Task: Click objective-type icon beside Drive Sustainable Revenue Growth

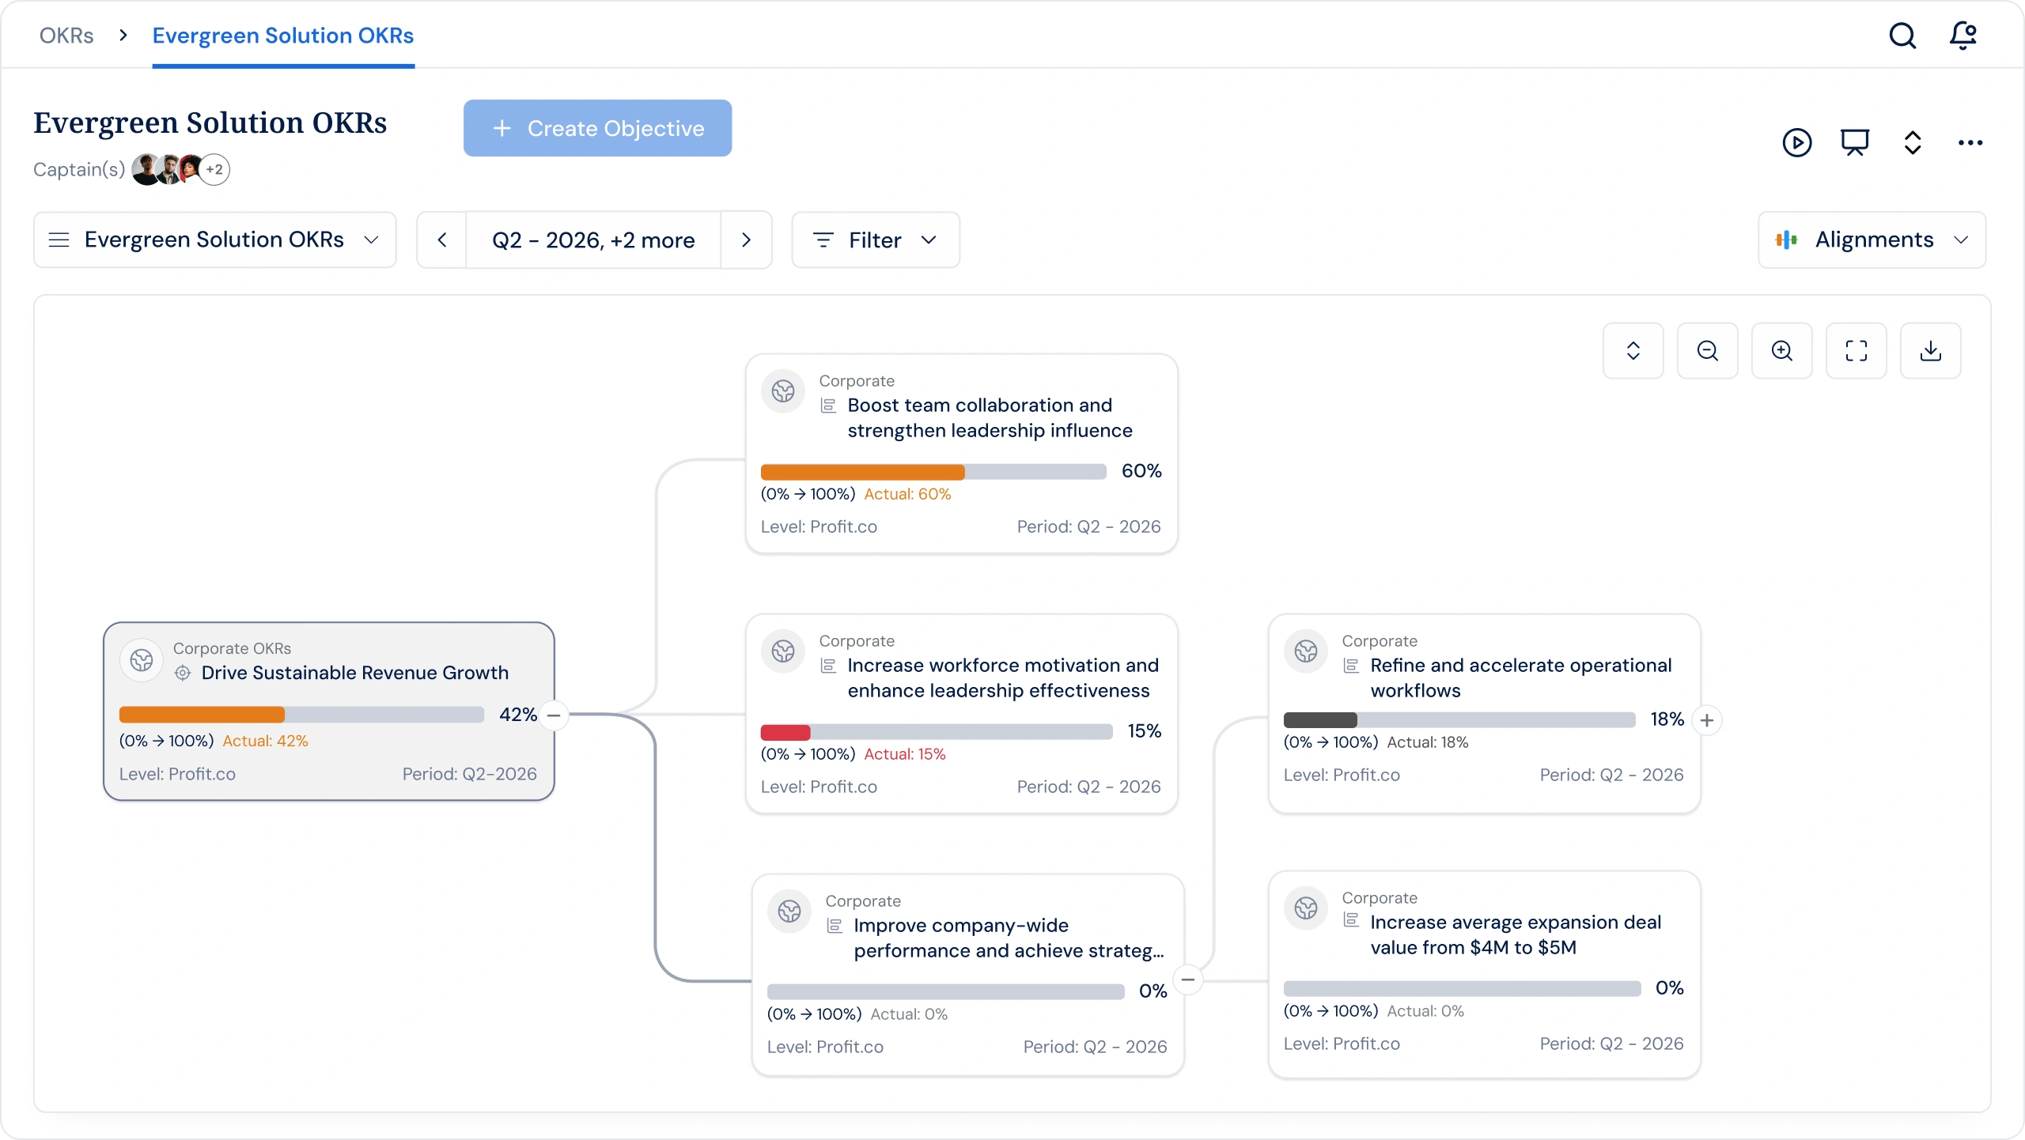Action: [183, 673]
